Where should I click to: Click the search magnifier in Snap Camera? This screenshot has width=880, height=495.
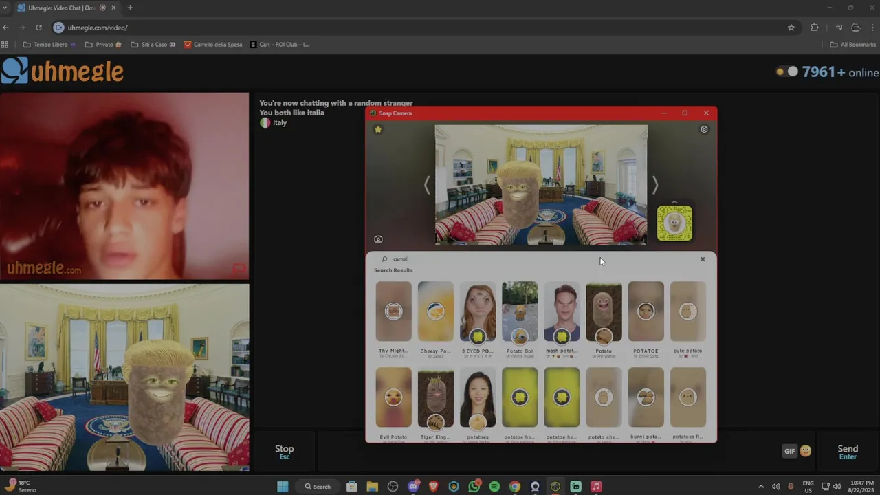(384, 259)
